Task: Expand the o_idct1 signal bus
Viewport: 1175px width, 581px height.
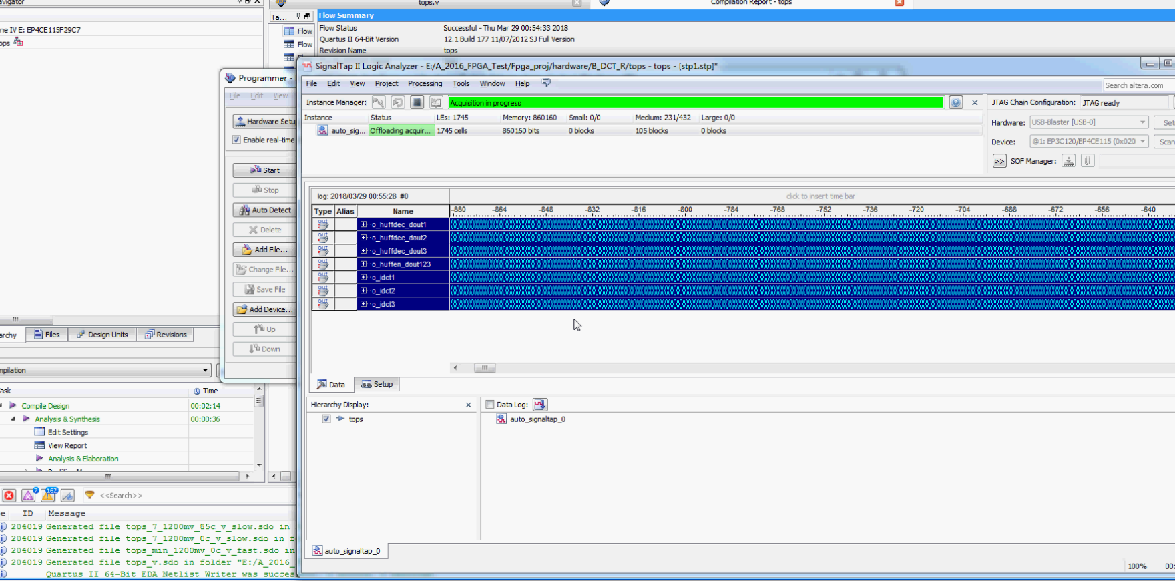Action: [x=363, y=277]
